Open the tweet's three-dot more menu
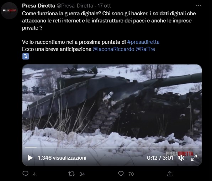212x181 pixels. pyautogui.click(x=198, y=6)
